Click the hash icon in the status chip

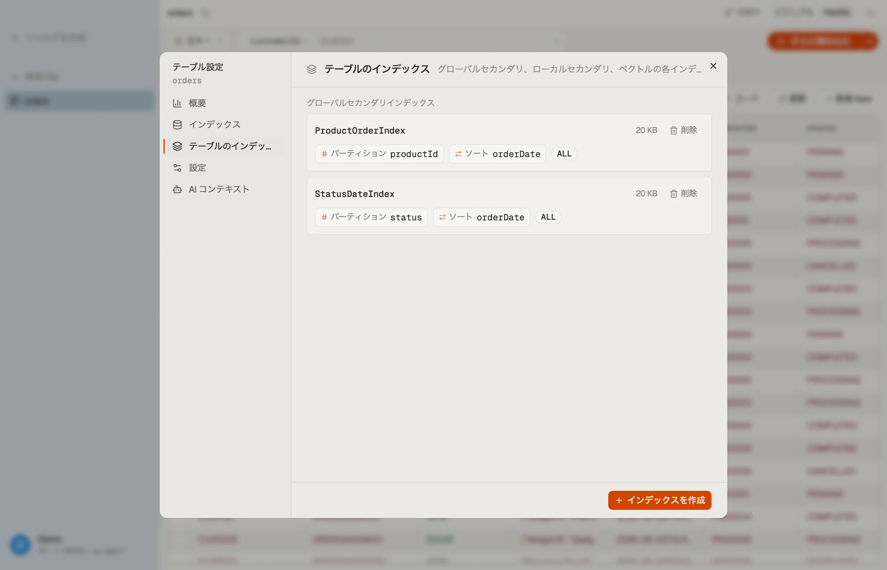[x=324, y=217]
